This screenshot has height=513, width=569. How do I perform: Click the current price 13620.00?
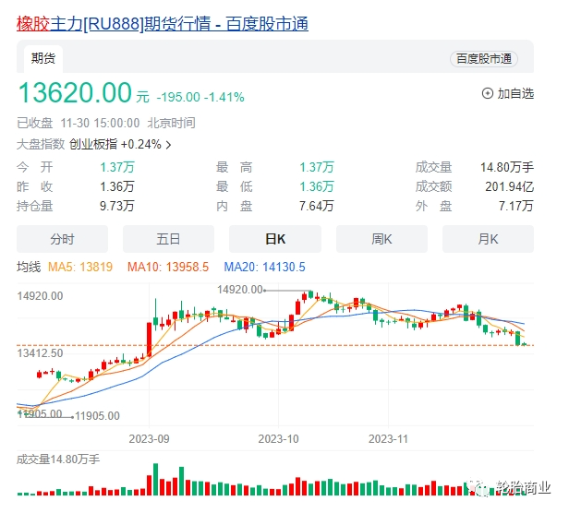pyautogui.click(x=75, y=93)
